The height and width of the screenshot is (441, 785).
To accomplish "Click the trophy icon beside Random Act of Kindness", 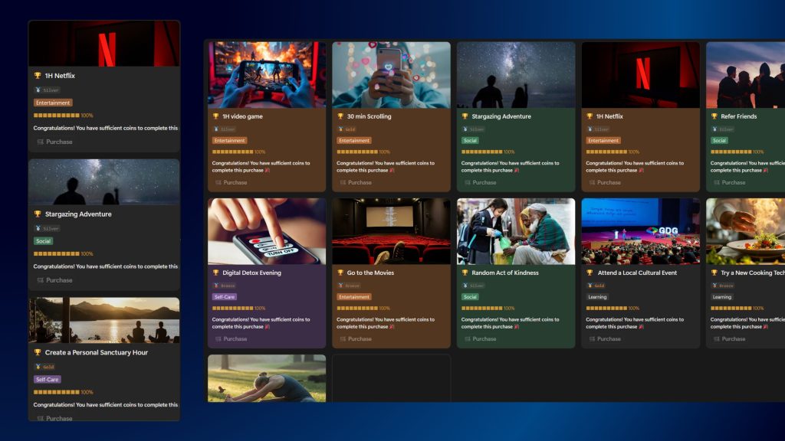I will (465, 273).
